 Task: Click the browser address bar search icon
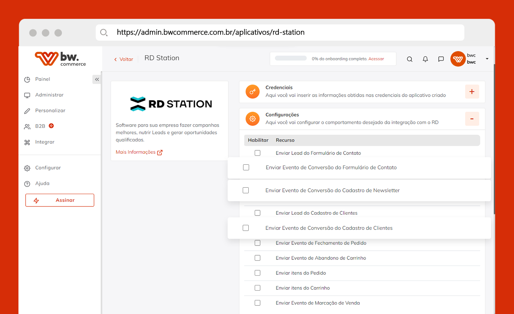[x=104, y=33]
